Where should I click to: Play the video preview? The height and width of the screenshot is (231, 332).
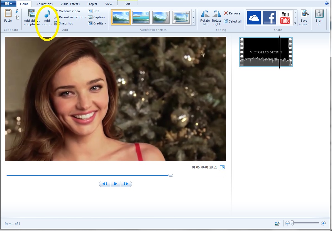pyautogui.click(x=116, y=184)
